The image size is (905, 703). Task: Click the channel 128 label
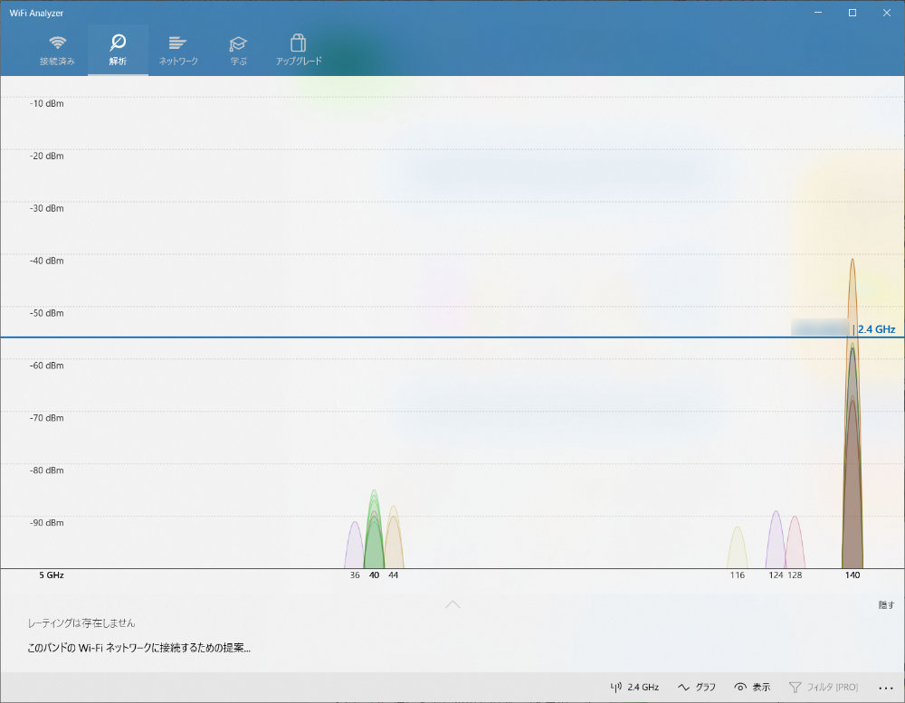[795, 575]
